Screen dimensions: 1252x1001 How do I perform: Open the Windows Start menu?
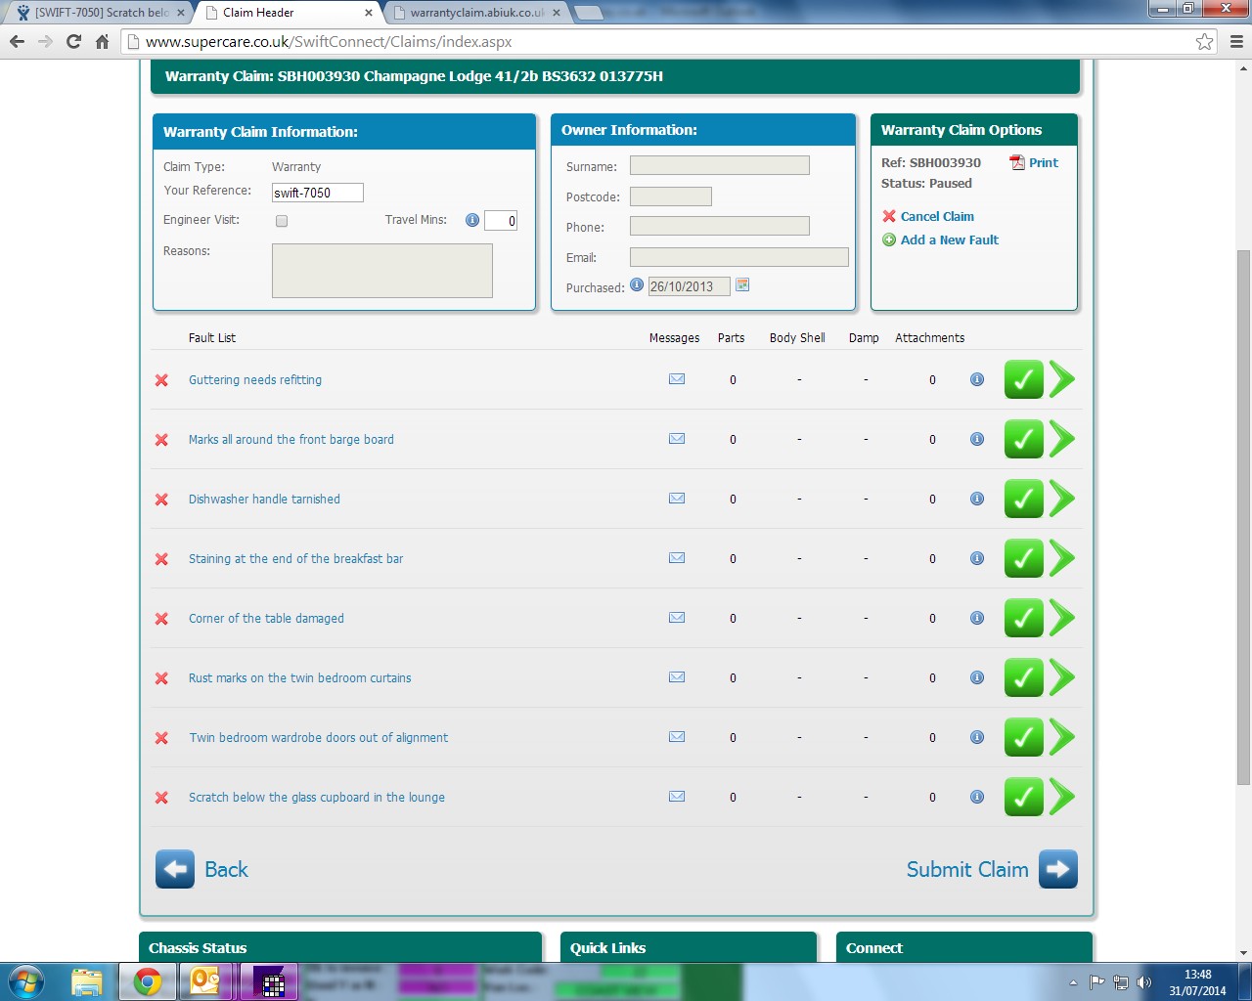(x=26, y=981)
